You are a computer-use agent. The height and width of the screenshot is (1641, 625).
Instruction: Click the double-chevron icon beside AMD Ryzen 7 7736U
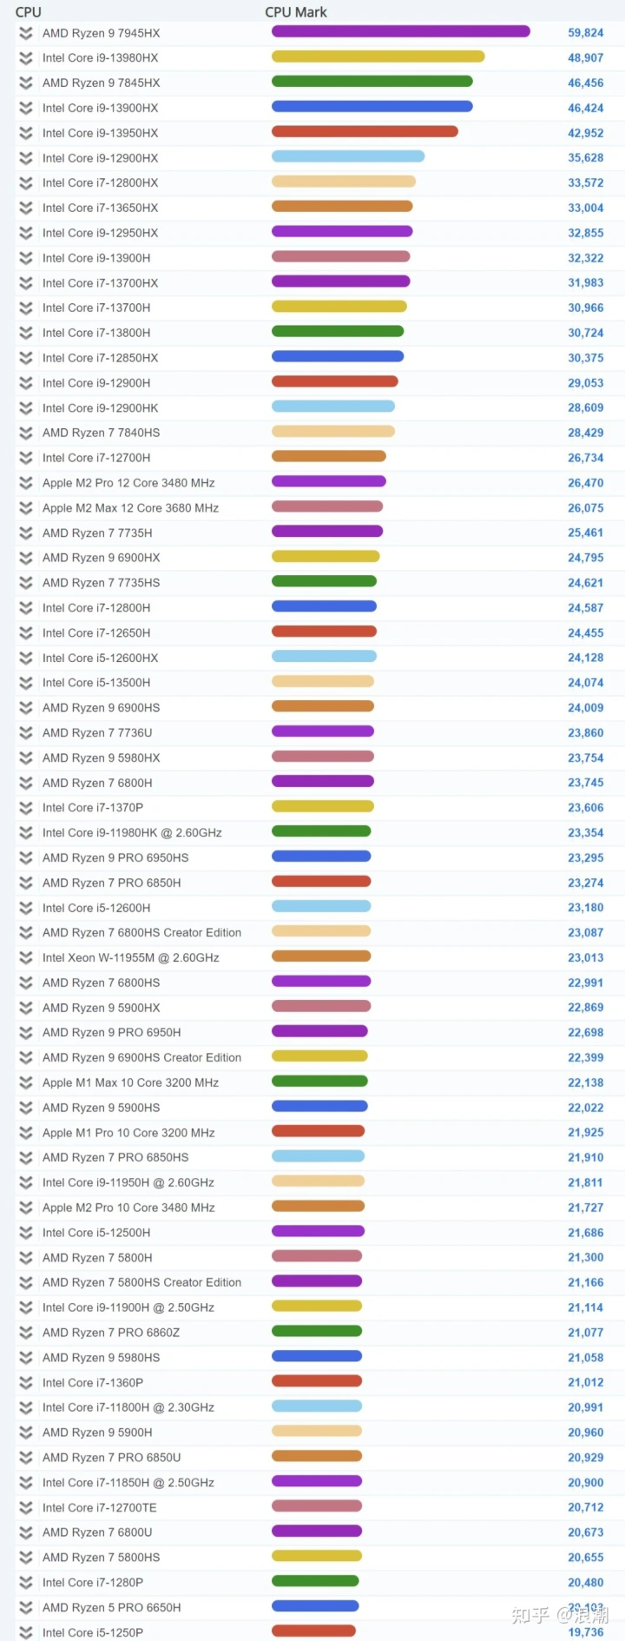(26, 733)
